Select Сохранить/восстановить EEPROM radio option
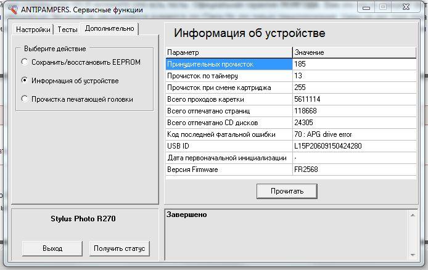This screenshot has height=270, width=428. 81,62
